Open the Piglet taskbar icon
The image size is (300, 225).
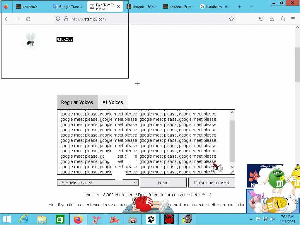96,219
